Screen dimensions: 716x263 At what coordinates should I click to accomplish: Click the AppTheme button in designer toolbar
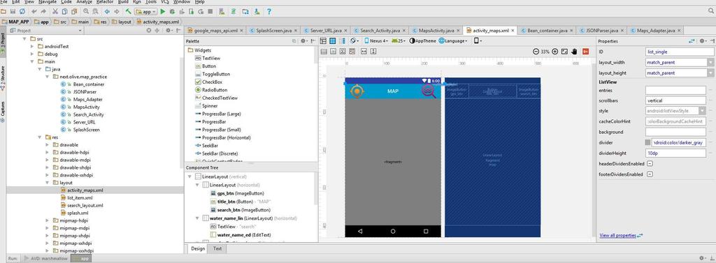(422, 40)
